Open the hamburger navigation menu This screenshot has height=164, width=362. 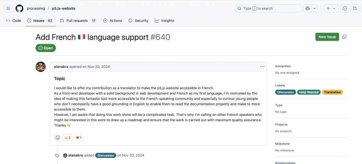(8, 8)
